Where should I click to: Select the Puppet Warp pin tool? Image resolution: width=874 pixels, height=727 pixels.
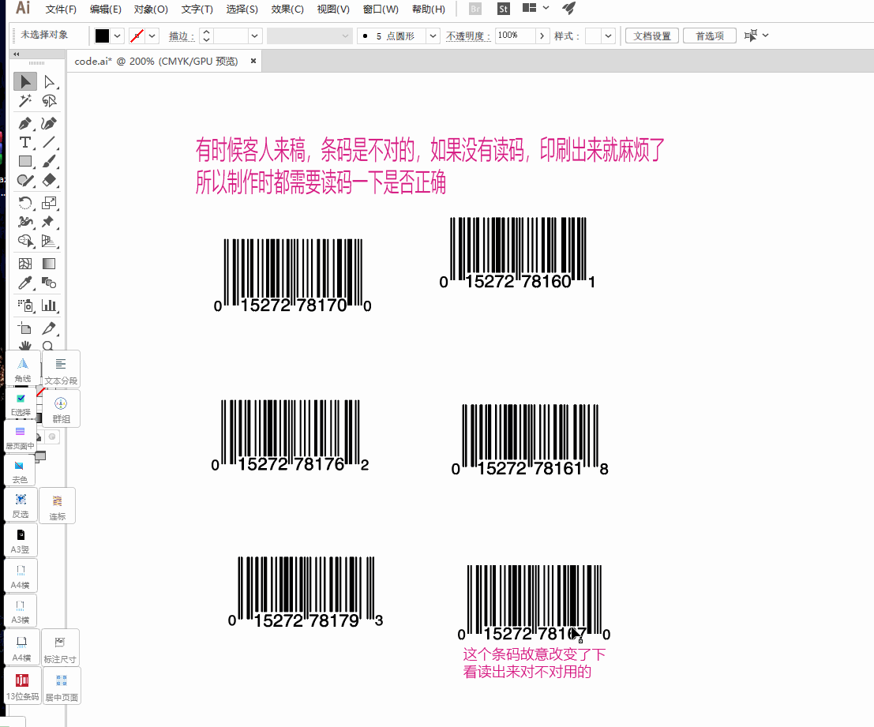[x=49, y=222]
